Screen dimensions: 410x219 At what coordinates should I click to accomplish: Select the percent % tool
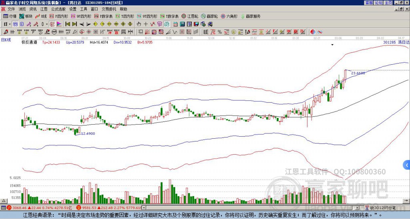click(220, 32)
